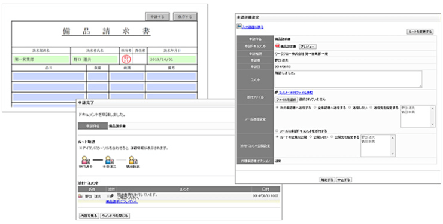Image resolution: width=443 pixels, height=224 pixels.
Task: Click the ファイルを選択 button
Action: (x=286, y=100)
